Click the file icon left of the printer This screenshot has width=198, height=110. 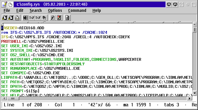11,18
